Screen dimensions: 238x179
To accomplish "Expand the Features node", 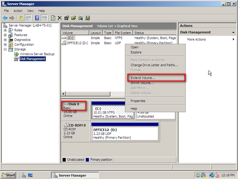I will coord(5,35).
